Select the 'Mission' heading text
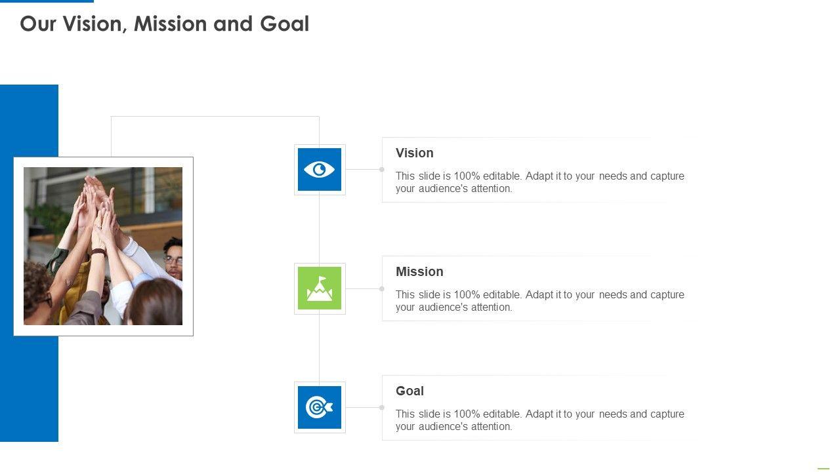Image resolution: width=840 pixels, height=472 pixels. coord(419,271)
